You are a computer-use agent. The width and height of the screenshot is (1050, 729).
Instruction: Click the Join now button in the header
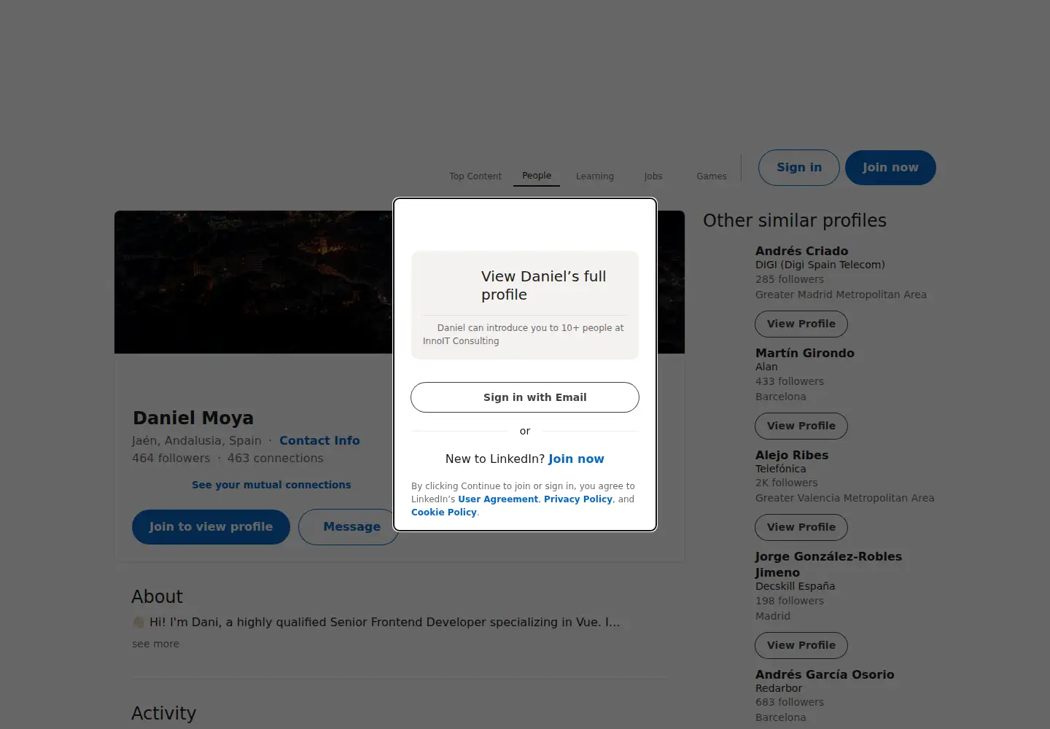pyautogui.click(x=890, y=168)
